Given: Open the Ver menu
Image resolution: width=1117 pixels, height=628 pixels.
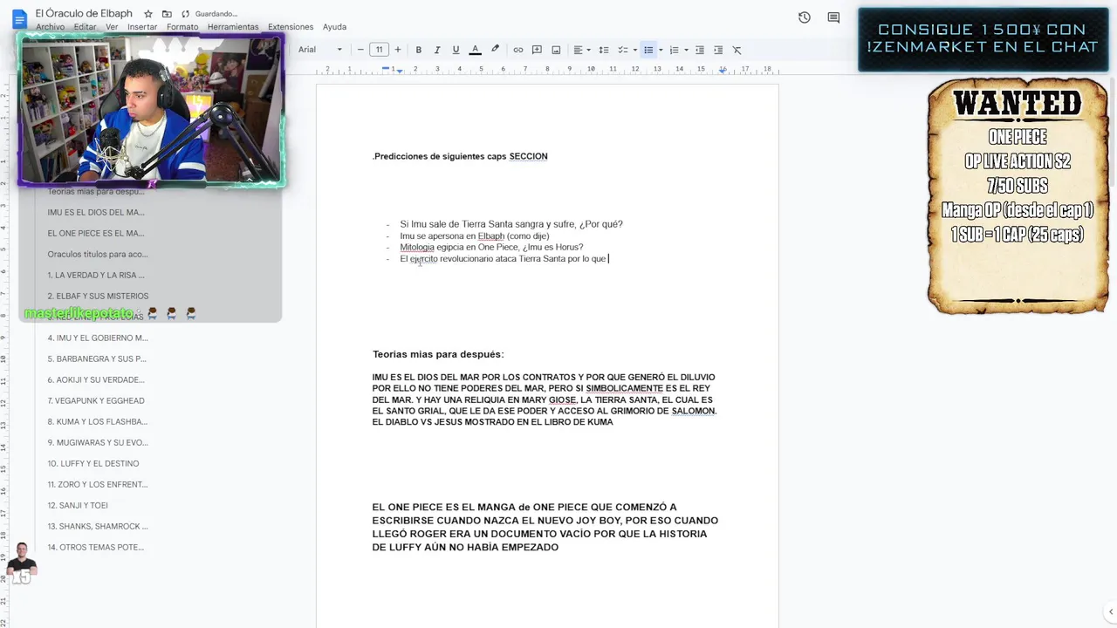Looking at the screenshot, I should point(112,27).
